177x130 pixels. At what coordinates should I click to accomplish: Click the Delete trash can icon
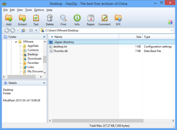(x=50, y=18)
